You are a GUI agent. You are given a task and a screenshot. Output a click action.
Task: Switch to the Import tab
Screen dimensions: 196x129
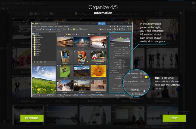(94, 24)
